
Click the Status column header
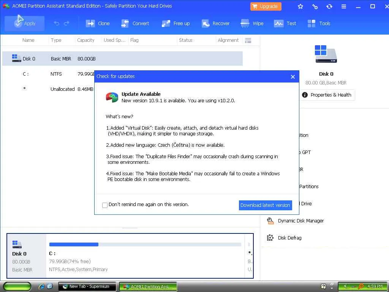click(185, 40)
